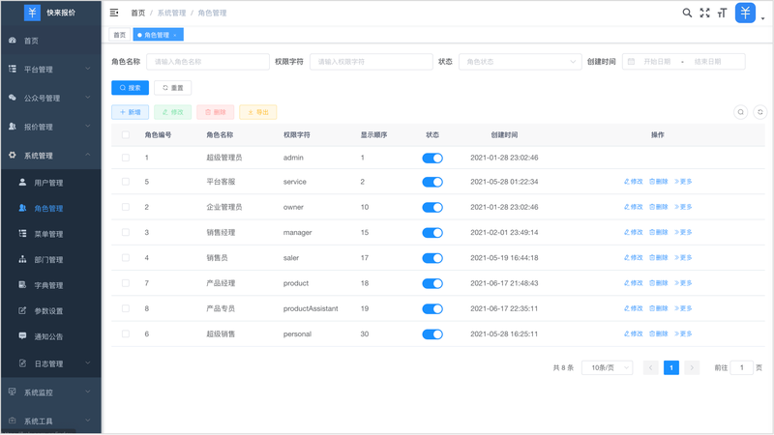
Task: Hide the search area via magnifier icon
Action: [x=740, y=112]
